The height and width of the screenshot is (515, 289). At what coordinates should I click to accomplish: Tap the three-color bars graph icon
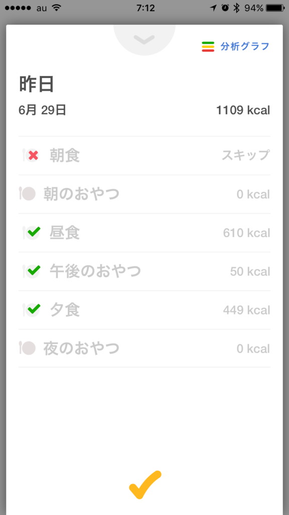point(208,47)
